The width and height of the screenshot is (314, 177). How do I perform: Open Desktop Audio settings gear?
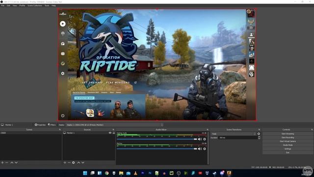tap(205, 139)
